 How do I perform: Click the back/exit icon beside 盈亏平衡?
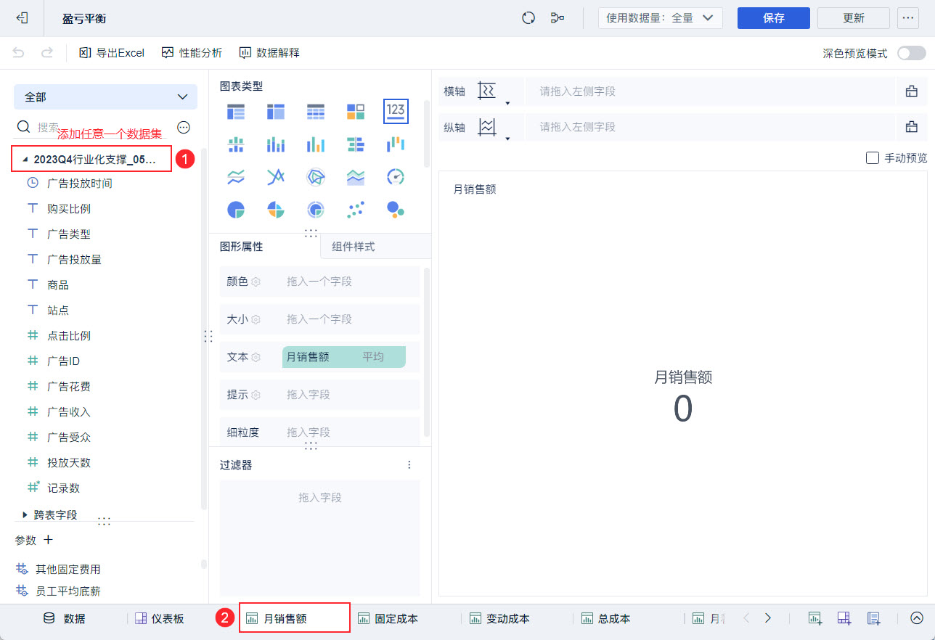coord(22,18)
